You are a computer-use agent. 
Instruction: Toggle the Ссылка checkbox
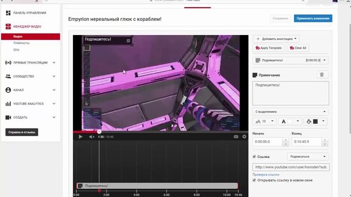pos(254,157)
